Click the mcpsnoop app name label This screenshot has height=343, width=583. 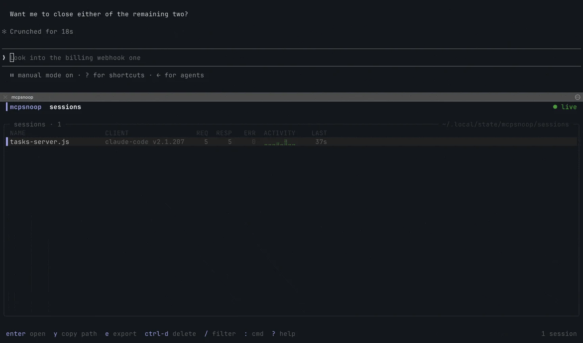pyautogui.click(x=26, y=107)
